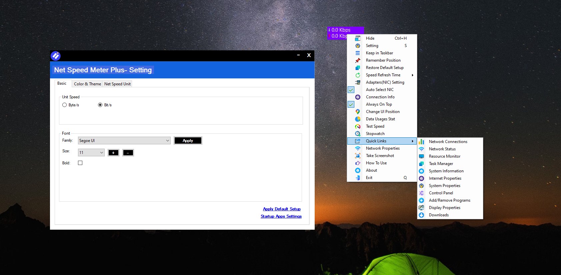The width and height of the screenshot is (561, 275).
Task: Open the Startup Apps Settings link
Action: (281, 216)
